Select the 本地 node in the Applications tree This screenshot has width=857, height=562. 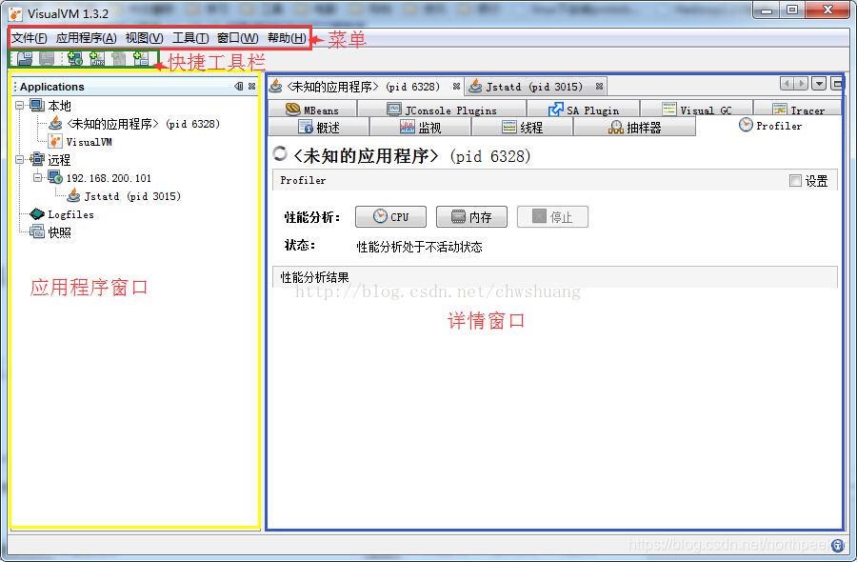tap(60, 106)
